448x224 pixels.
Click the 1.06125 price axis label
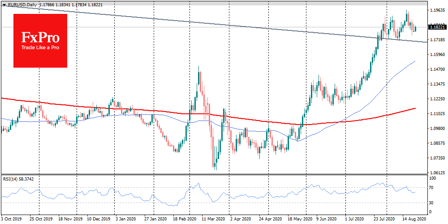pos(436,173)
